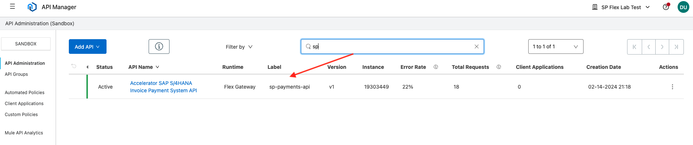Viewport: 693px width, 145px height.
Task: Go to the previous page of results
Action: pos(648,47)
